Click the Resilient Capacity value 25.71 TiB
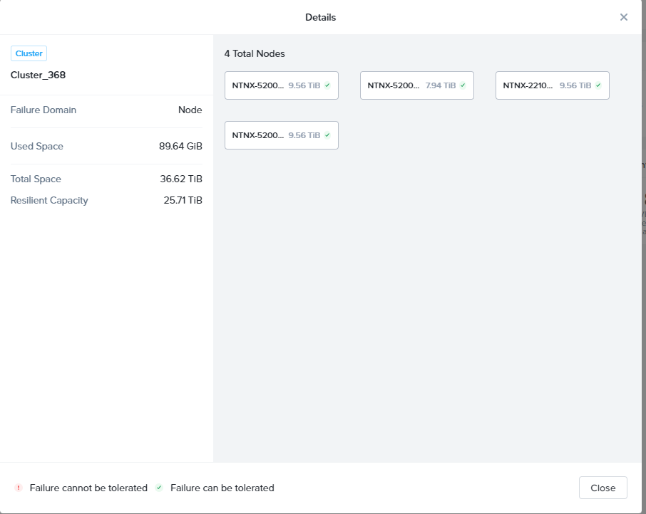The image size is (646, 514). click(183, 200)
